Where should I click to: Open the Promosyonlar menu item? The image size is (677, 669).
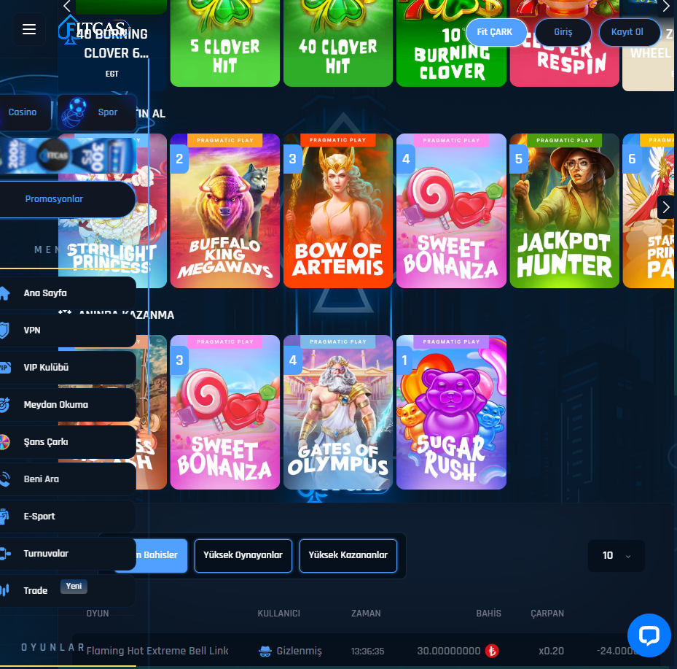click(55, 199)
